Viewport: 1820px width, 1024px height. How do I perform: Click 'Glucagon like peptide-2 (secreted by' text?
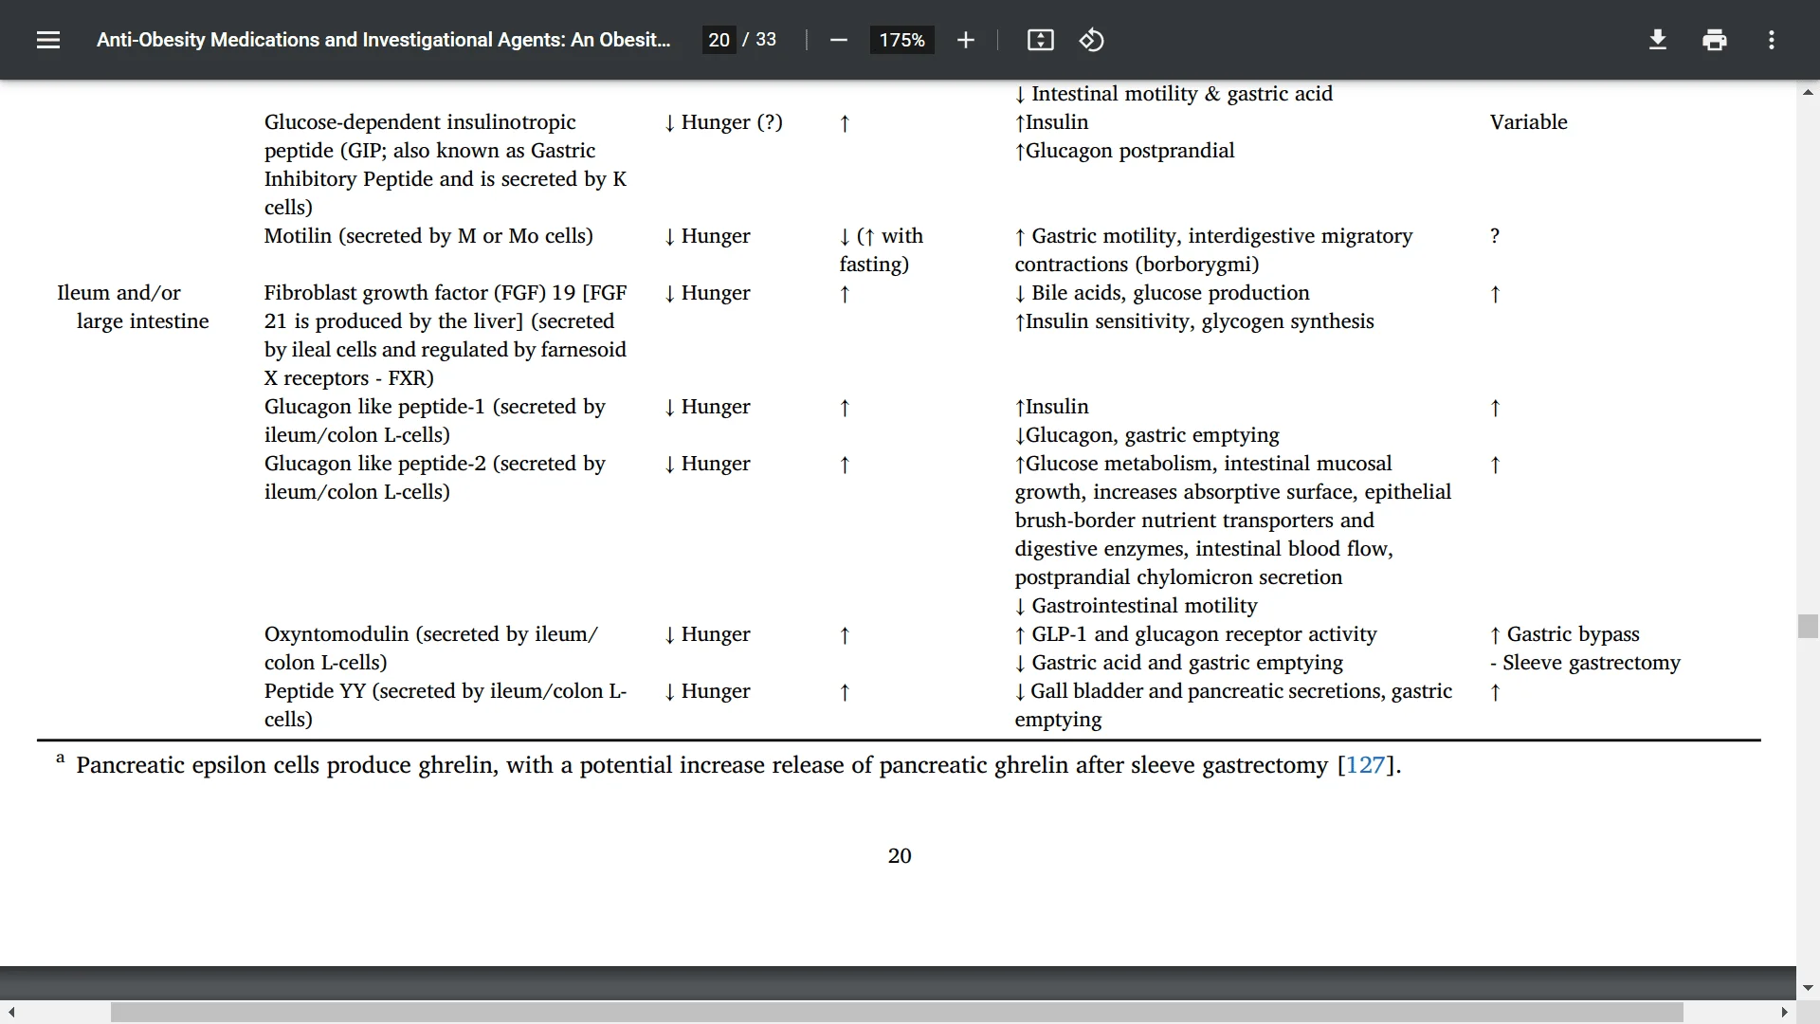435,464
